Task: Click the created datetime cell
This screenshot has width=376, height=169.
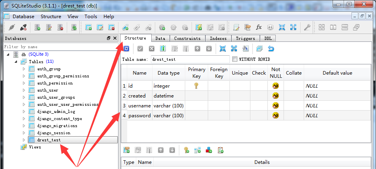Action: click(169, 96)
